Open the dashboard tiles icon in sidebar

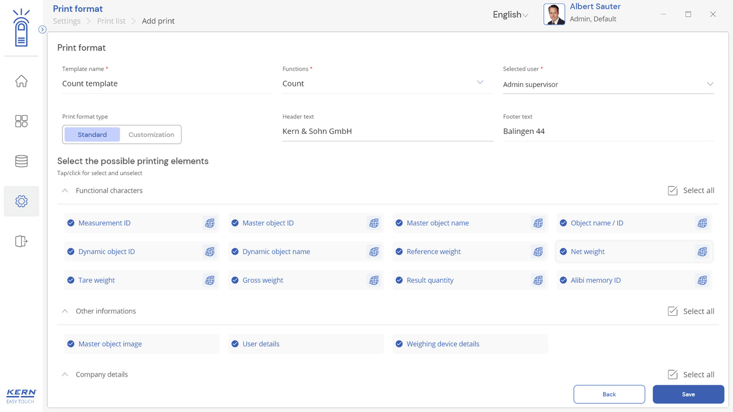coord(21,121)
